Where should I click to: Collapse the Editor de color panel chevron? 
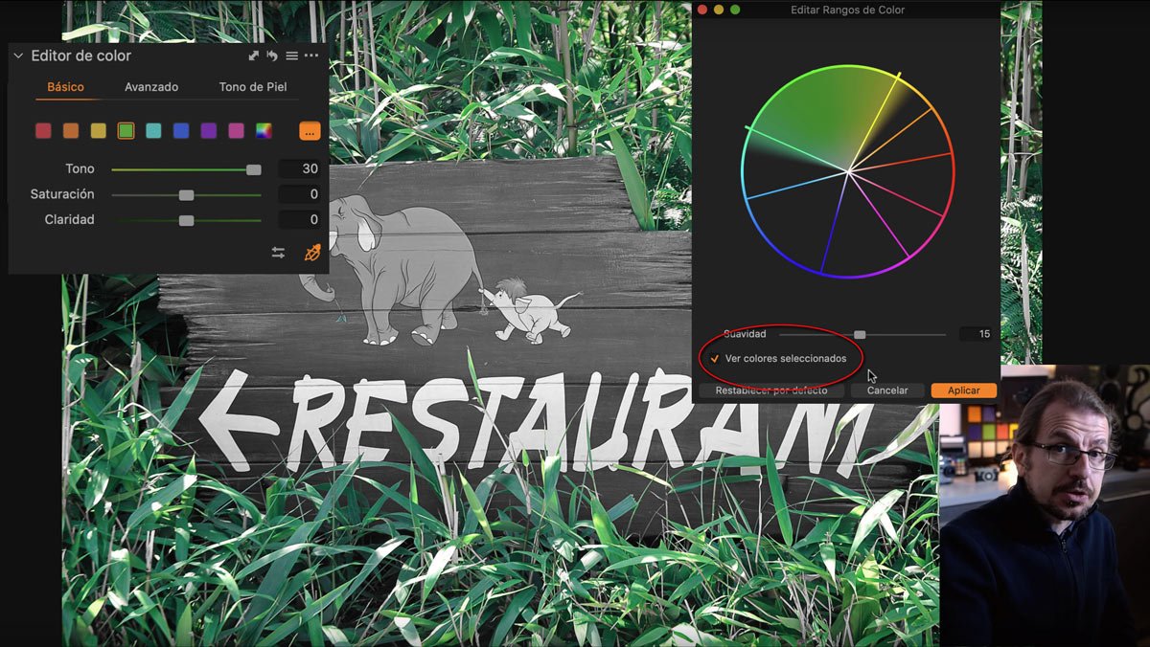point(18,56)
